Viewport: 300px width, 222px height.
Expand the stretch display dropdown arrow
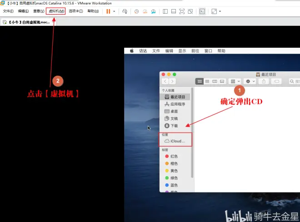pos(220,11)
